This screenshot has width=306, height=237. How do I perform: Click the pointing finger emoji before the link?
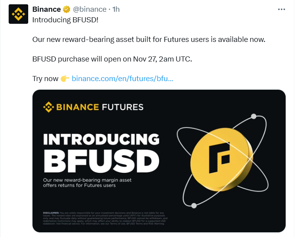tap(65, 79)
